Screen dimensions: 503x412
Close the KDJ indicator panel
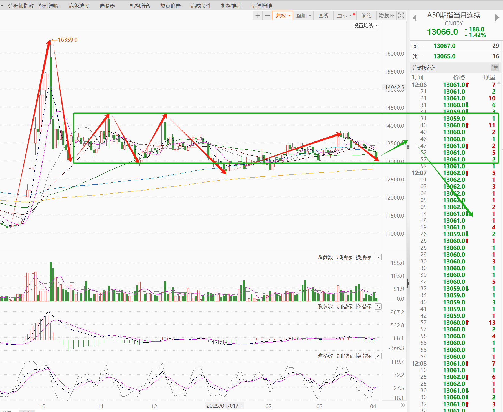coord(378,356)
